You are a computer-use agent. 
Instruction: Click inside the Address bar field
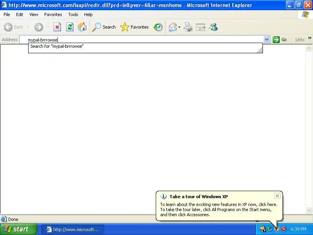tap(141, 40)
